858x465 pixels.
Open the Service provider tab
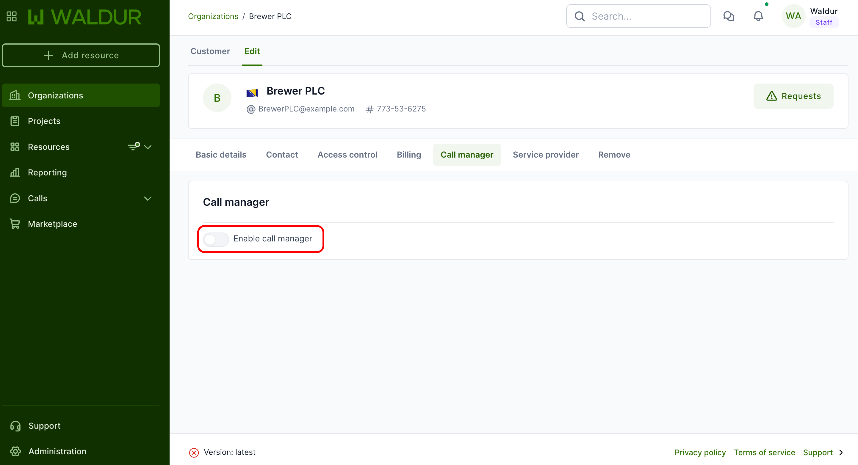[546, 155]
